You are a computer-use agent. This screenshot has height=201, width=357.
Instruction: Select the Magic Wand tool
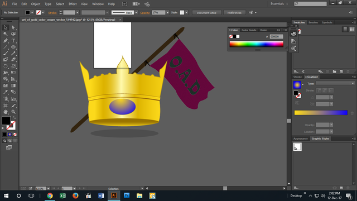coord(5,34)
